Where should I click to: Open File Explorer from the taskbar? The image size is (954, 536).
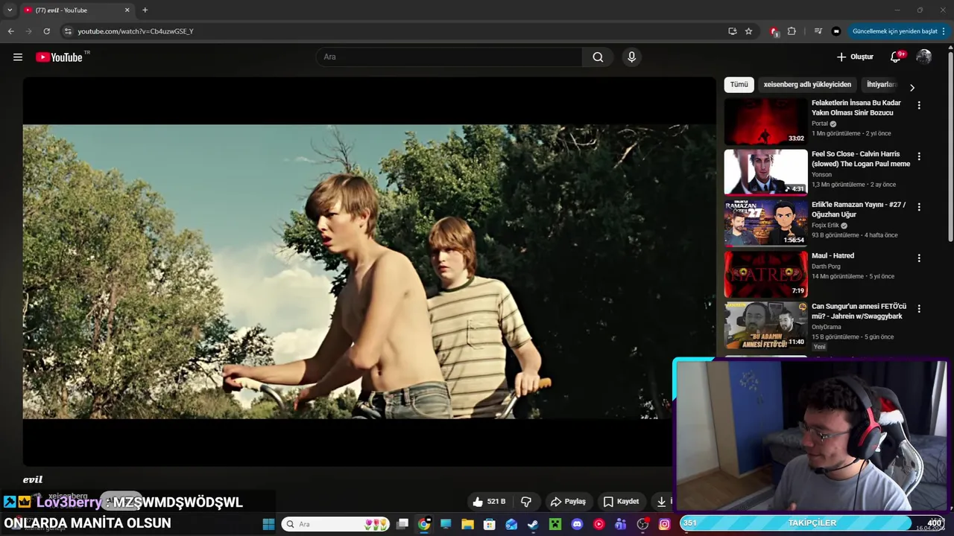(467, 524)
